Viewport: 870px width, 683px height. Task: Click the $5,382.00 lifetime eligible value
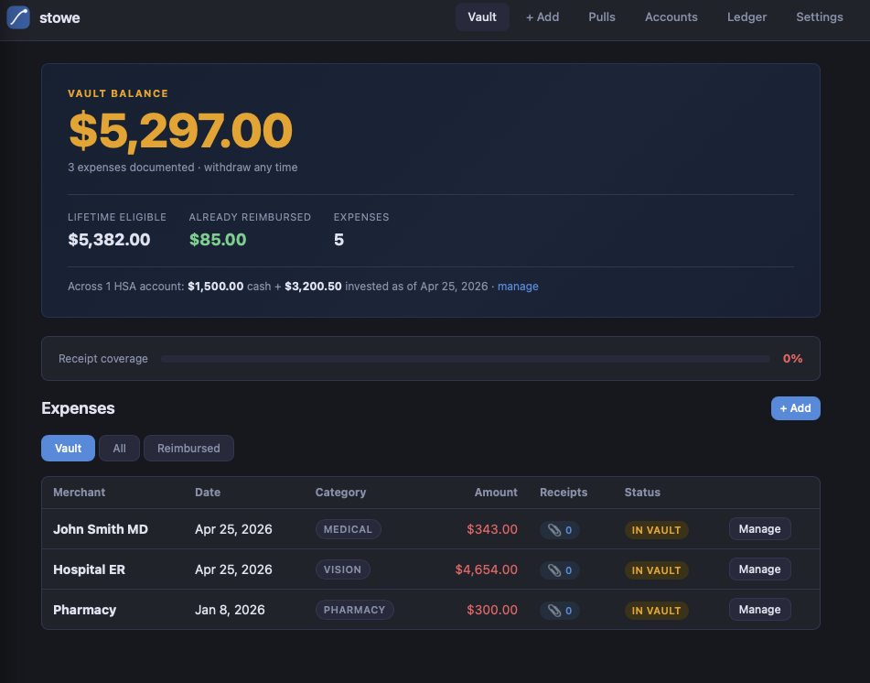point(109,240)
